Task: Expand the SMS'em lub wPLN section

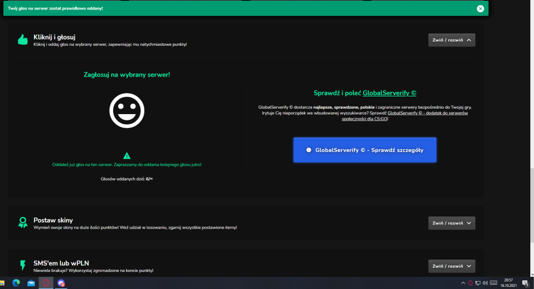Action: coord(452,266)
